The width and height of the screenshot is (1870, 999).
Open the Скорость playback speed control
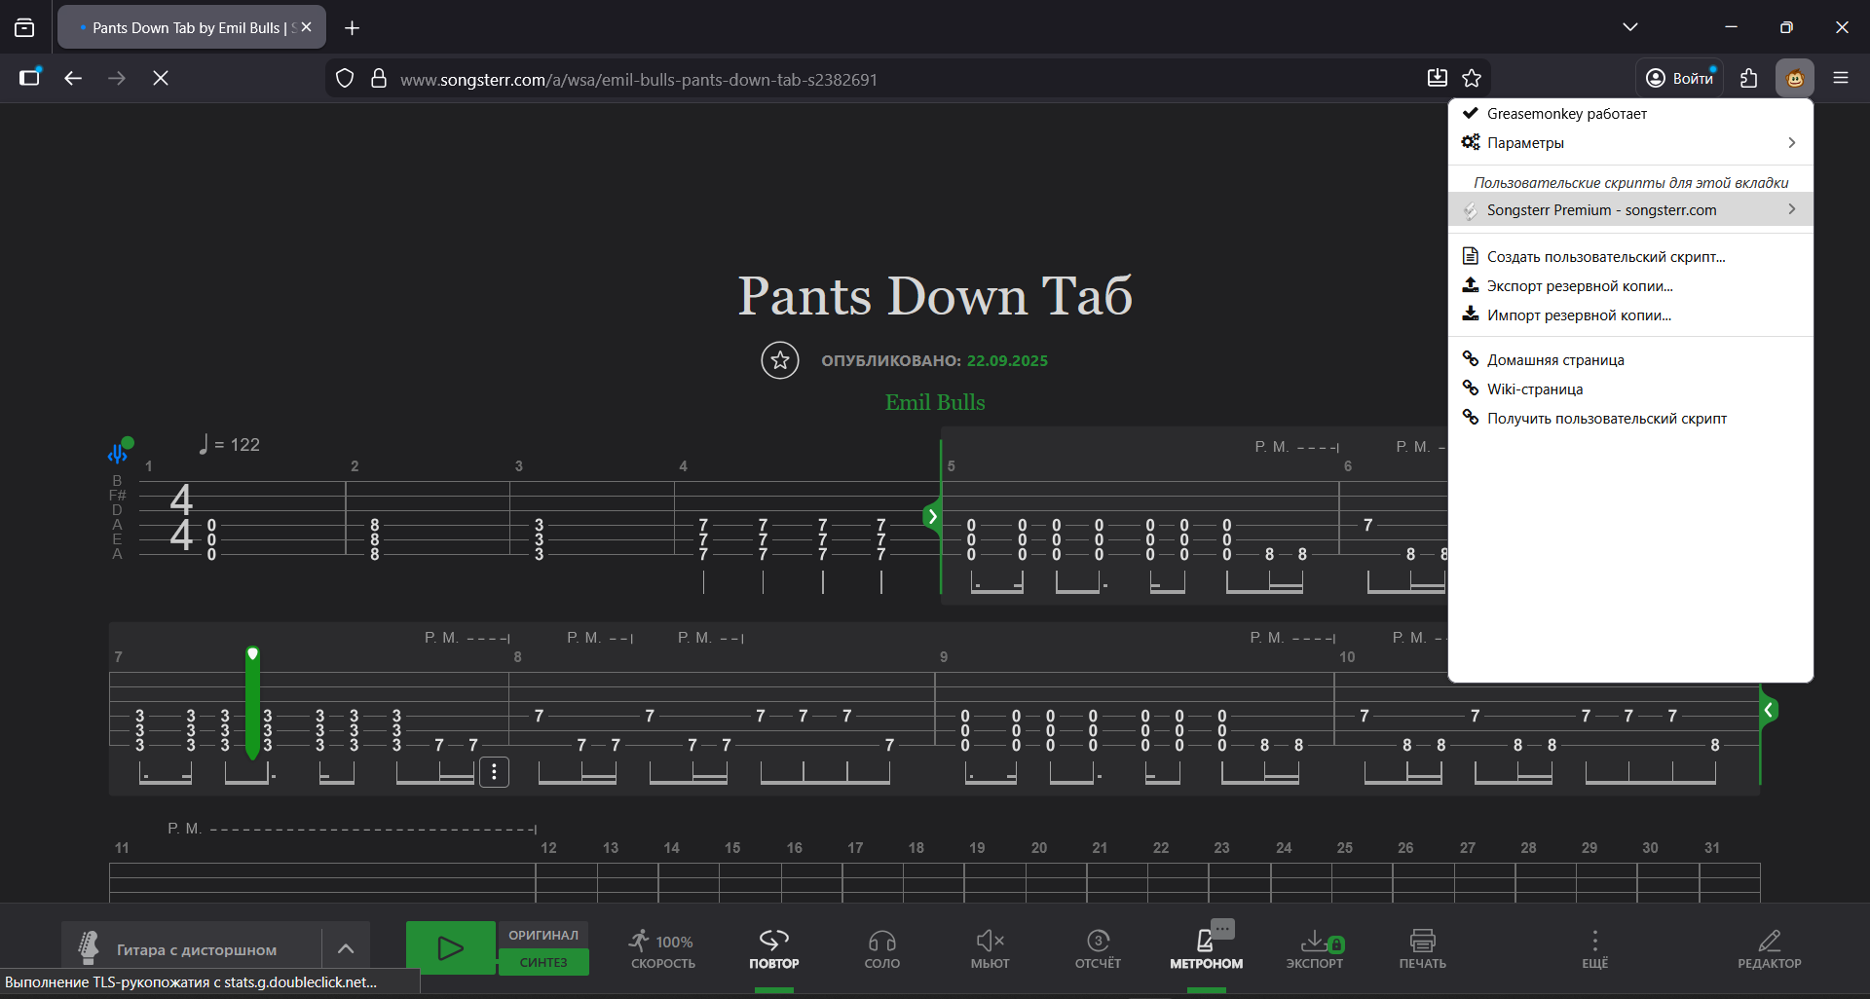tap(663, 949)
